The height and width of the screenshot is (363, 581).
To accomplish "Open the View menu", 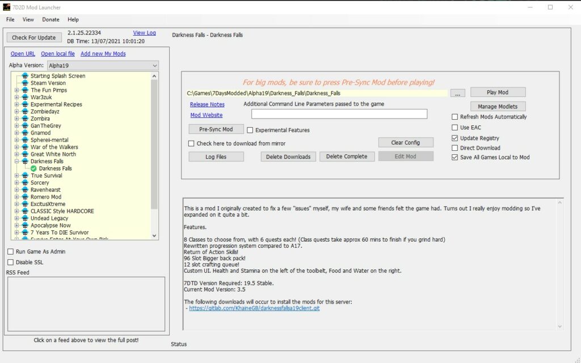I will tap(28, 20).
